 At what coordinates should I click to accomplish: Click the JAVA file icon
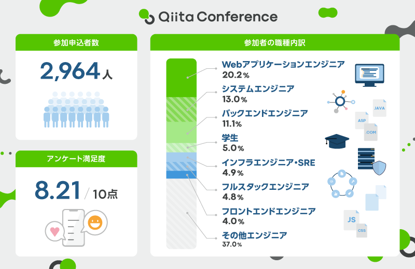click(379, 108)
